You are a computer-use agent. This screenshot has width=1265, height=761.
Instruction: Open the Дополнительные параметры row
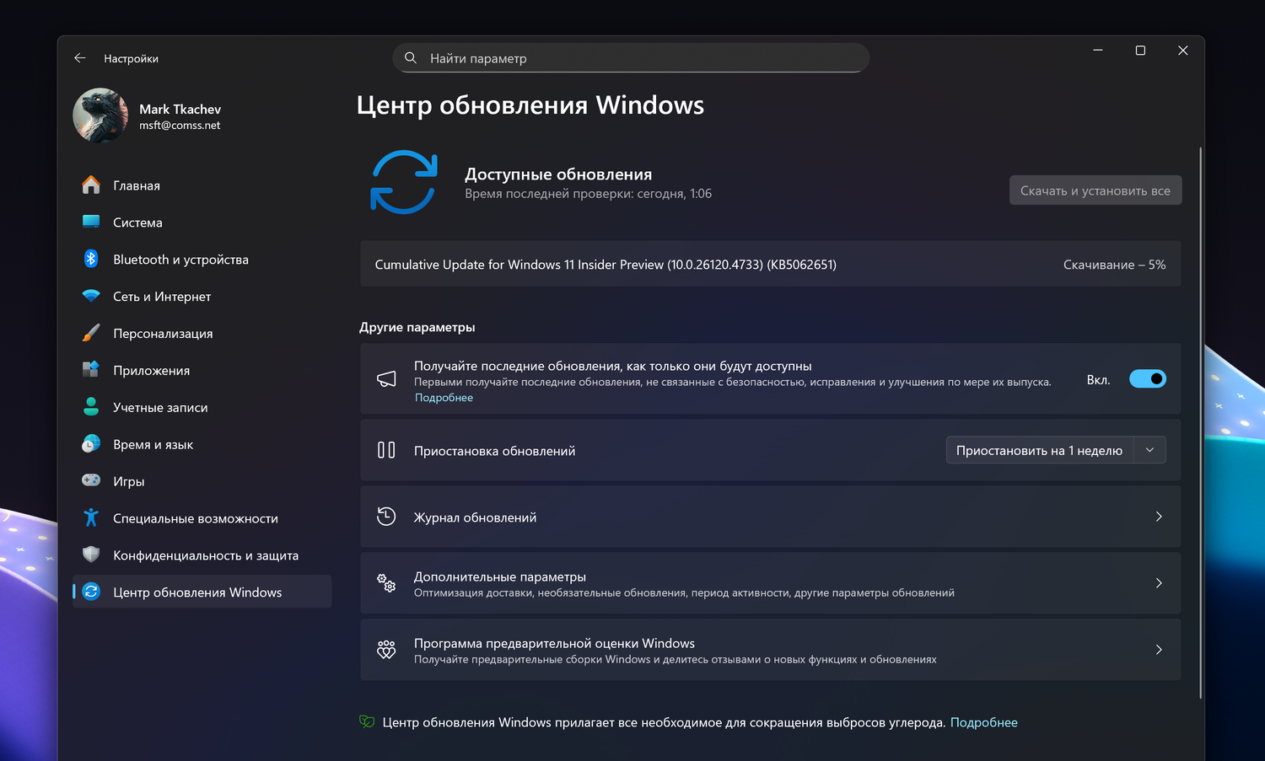pos(771,583)
